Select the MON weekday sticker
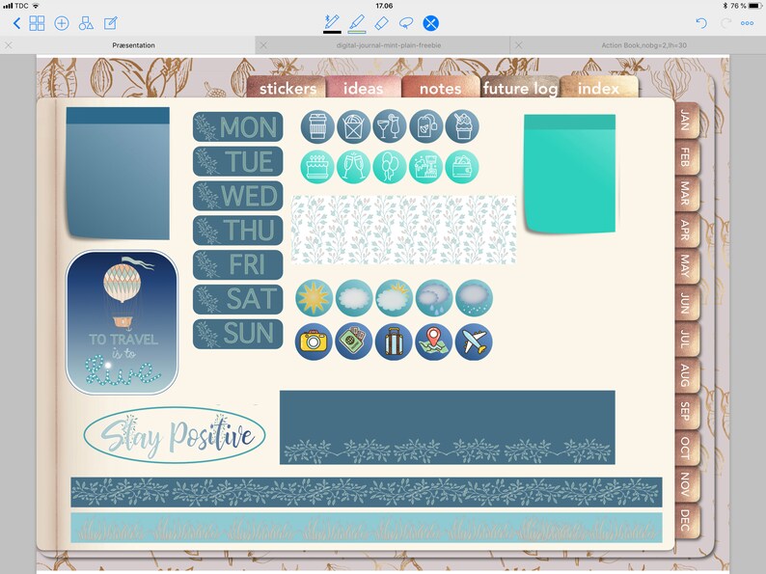Viewport: 766px width, 574px height. 238,127
